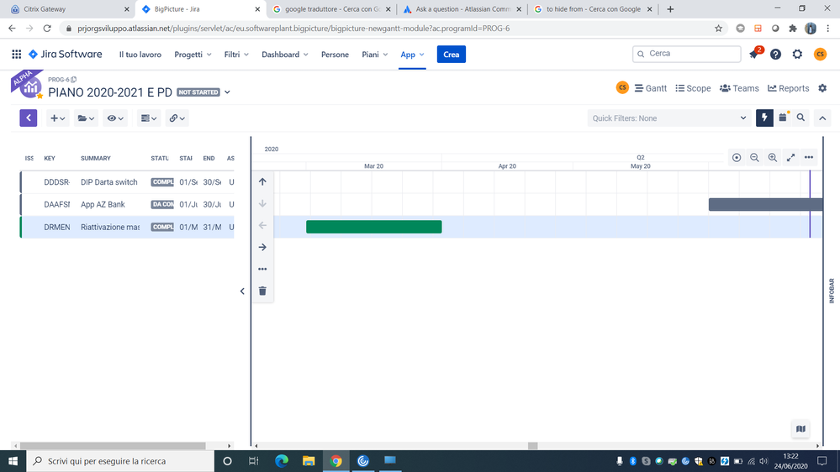Copy the PROG-6 key icon

coord(73,79)
